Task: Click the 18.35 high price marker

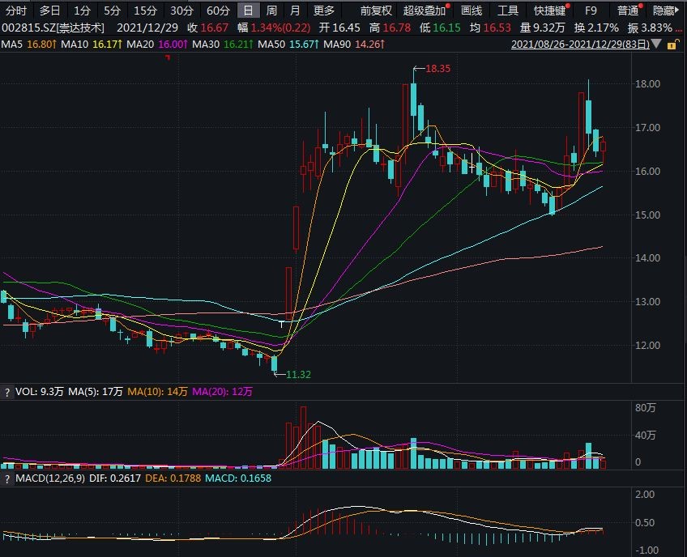Action: [x=437, y=69]
